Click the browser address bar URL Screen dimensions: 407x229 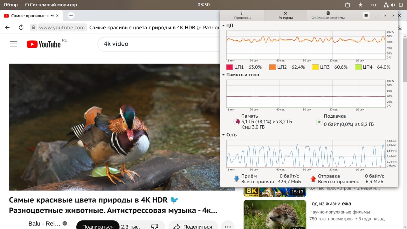(62, 27)
